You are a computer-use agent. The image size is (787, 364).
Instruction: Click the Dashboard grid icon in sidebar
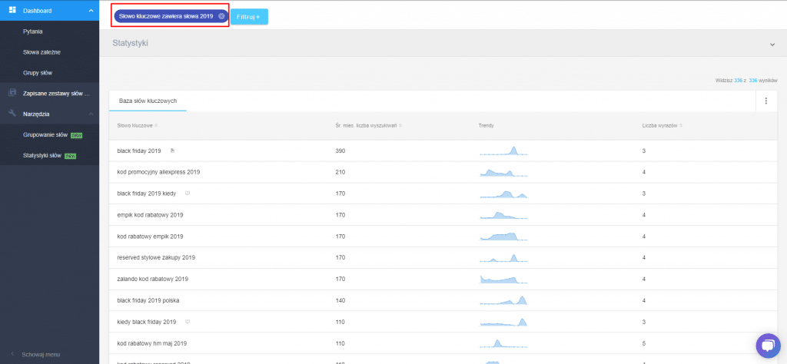(12, 10)
